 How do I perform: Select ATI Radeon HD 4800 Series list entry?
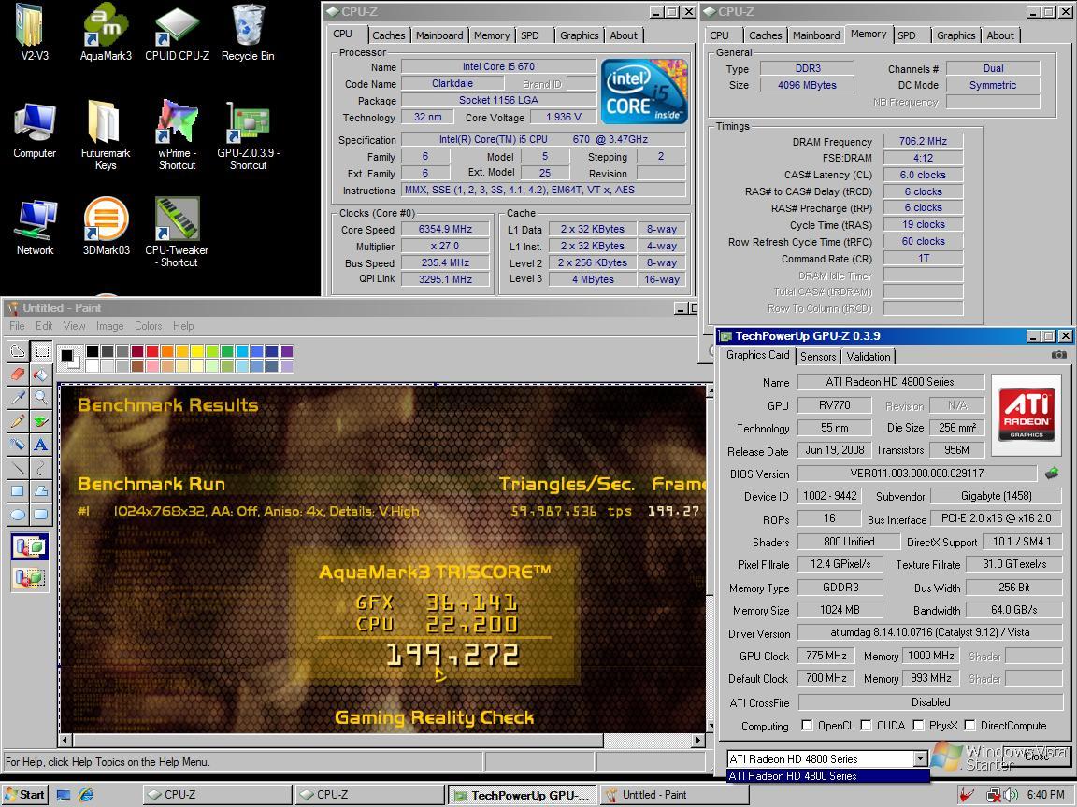coord(827,776)
